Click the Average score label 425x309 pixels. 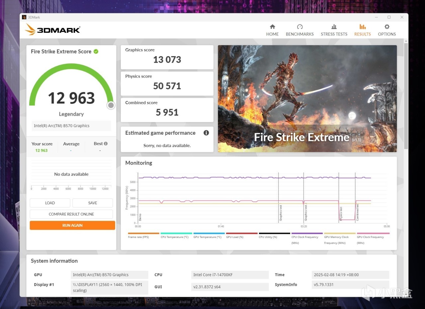(71, 144)
